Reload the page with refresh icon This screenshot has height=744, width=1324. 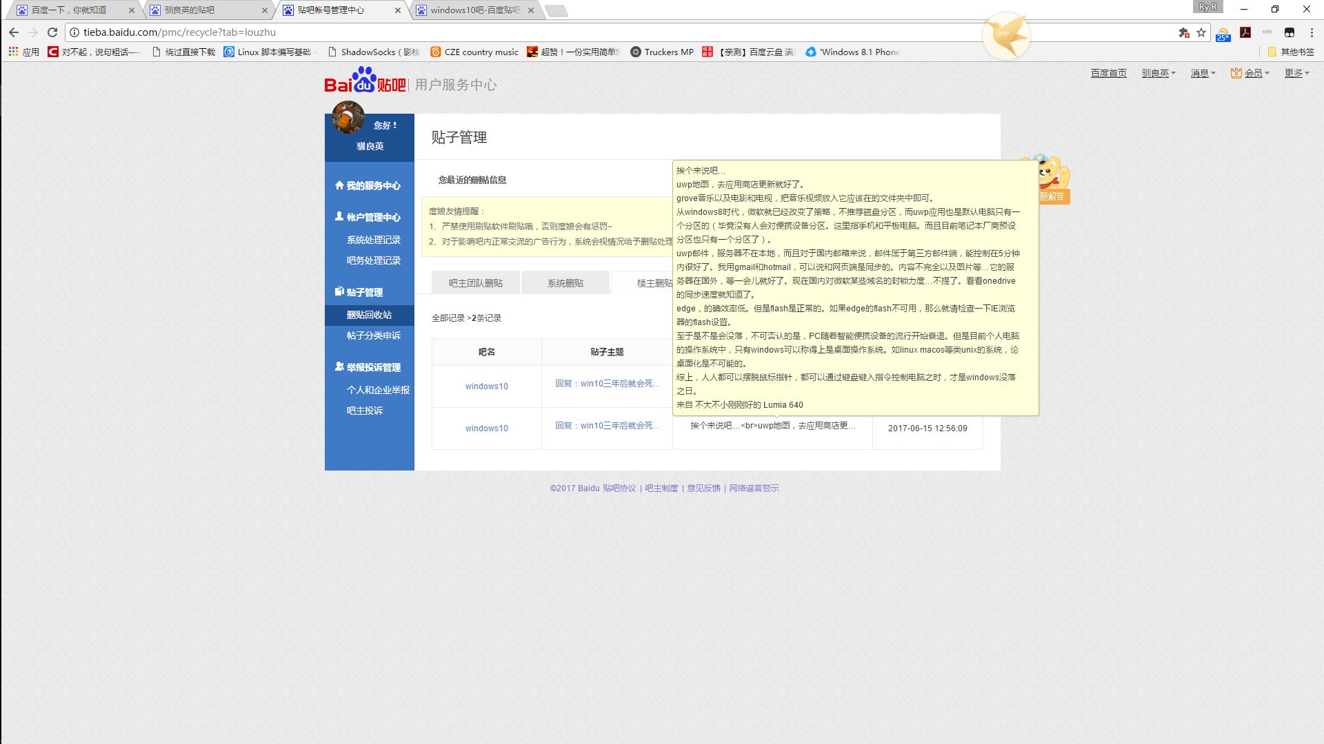52,32
